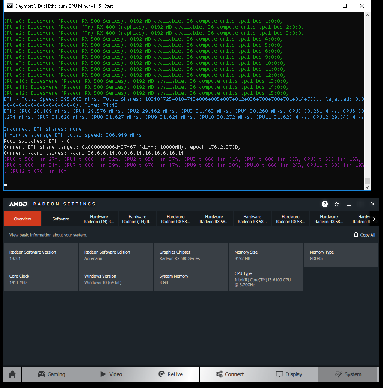Screen dimensions: 383x388
Task: Open the second Hardware Radeon (TM) R... tab
Action: click(137, 219)
